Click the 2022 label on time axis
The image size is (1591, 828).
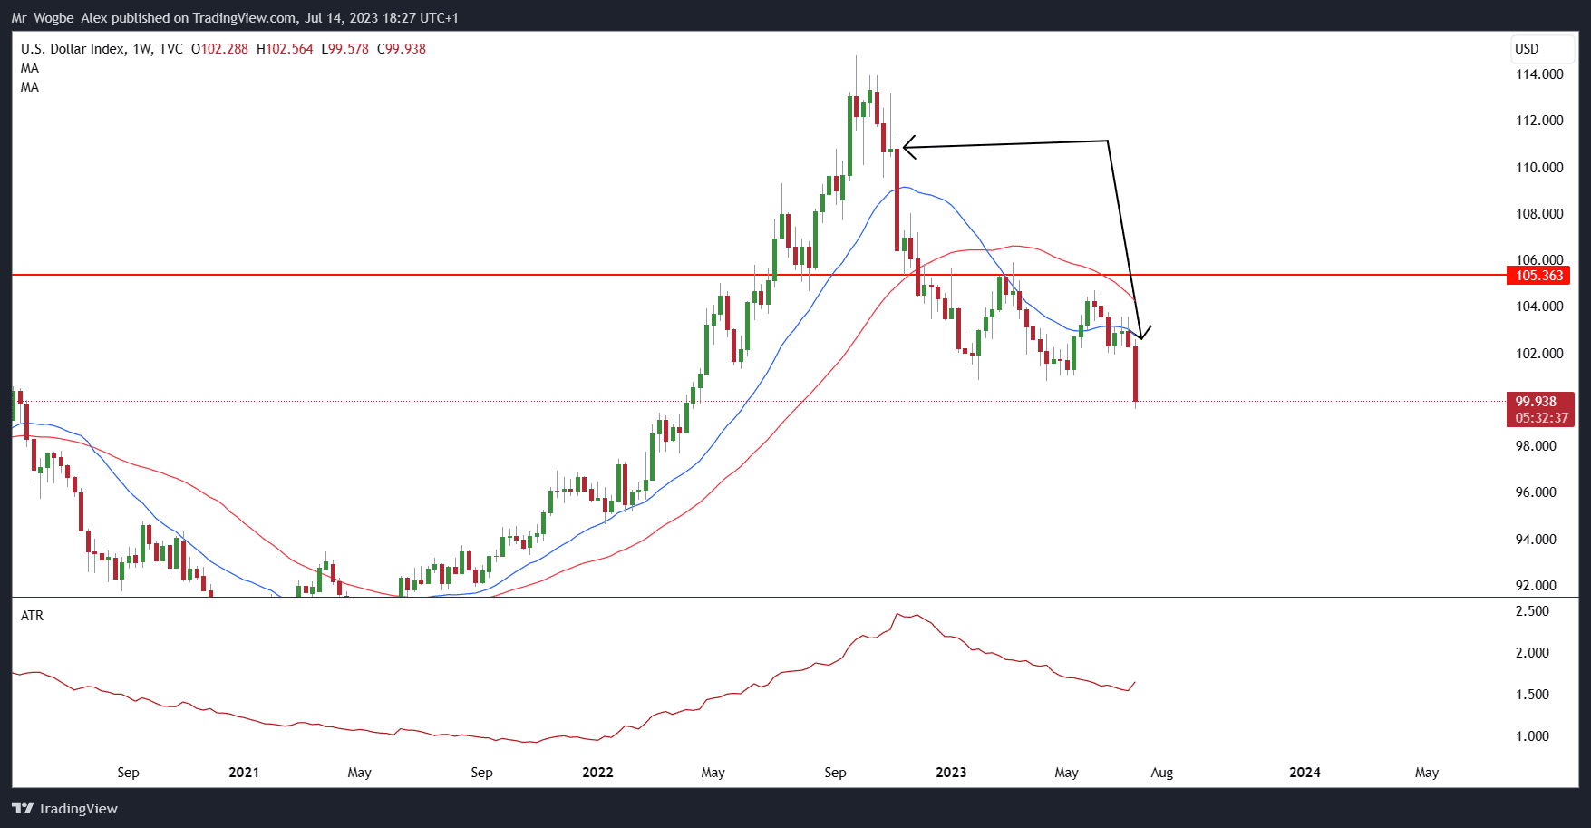(597, 773)
